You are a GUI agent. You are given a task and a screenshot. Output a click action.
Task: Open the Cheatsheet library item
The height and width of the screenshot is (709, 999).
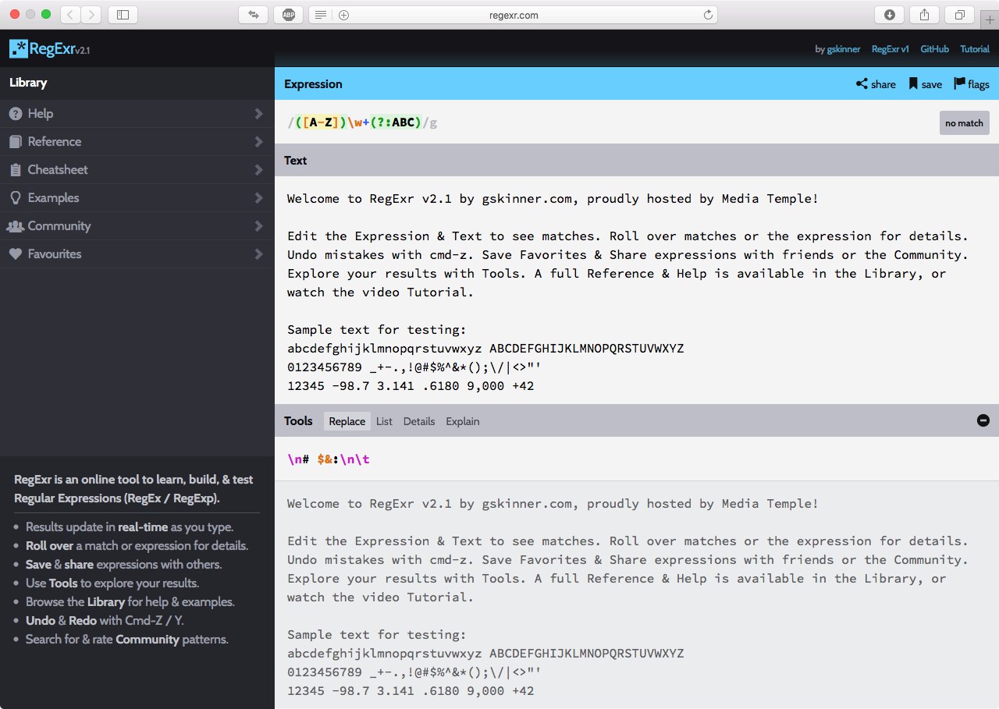(x=137, y=170)
